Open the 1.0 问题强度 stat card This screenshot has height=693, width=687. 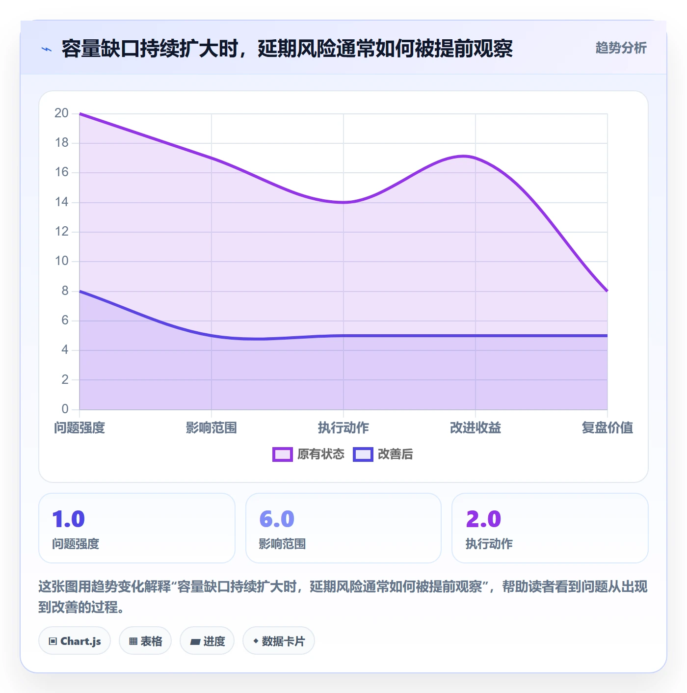point(137,528)
